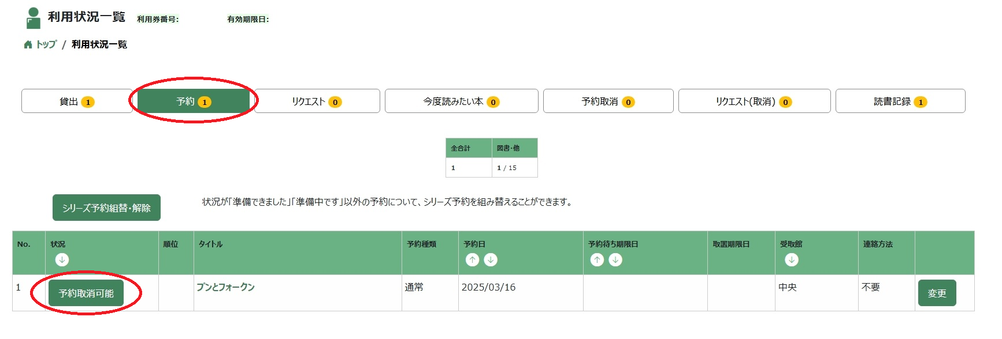Click the 図書・他 summary header
Viewport: 1002px width, 339px height.
point(515,148)
